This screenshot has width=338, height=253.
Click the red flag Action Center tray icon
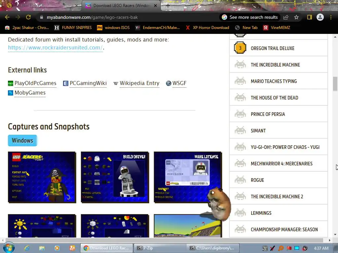289,248
